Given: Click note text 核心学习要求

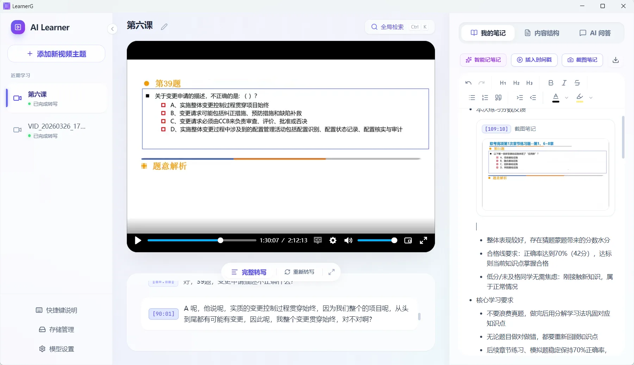Looking at the screenshot, I should click(495, 300).
